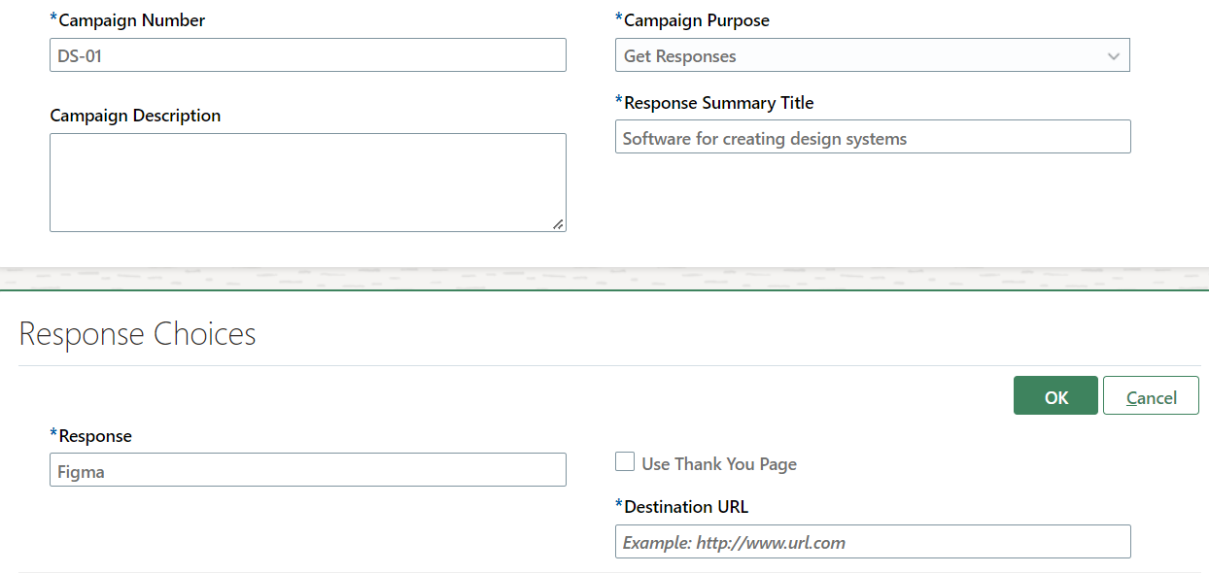Image resolution: width=1209 pixels, height=574 pixels.
Task: Click the Response Summary Title field
Action: pos(873,137)
